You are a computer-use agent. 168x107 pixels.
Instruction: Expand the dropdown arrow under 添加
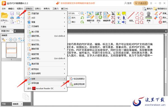pos(98,23)
